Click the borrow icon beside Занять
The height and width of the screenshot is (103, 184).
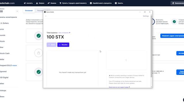click(x=116, y=3)
